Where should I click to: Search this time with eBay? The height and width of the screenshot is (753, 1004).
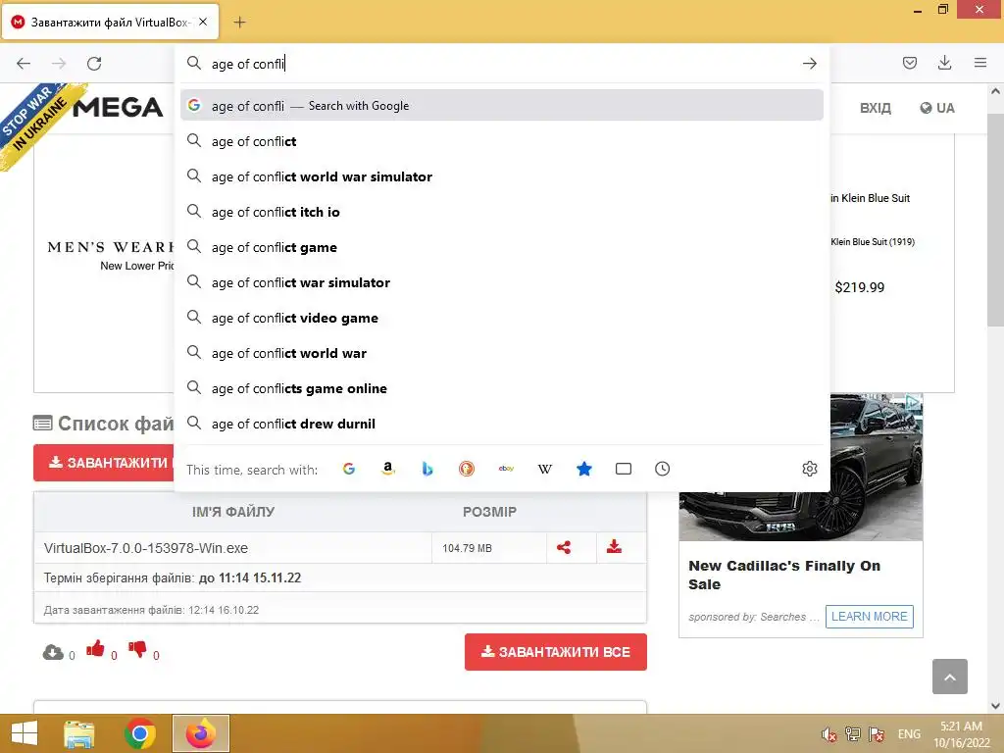506,469
